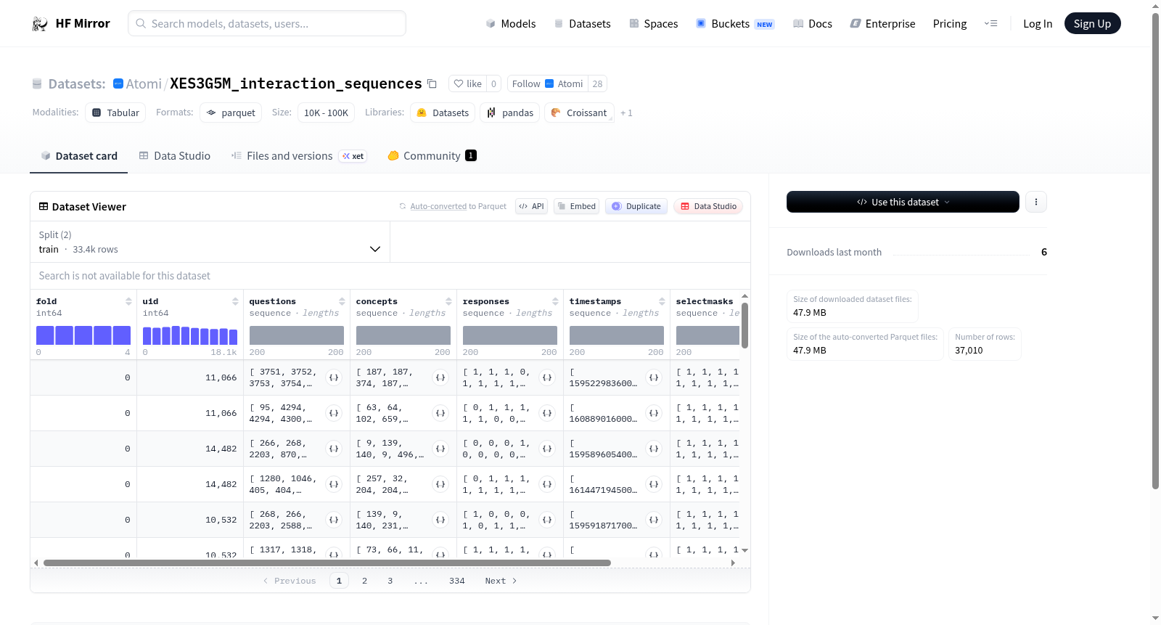Go to page 334 of the table
1161x625 pixels.
[457, 581]
